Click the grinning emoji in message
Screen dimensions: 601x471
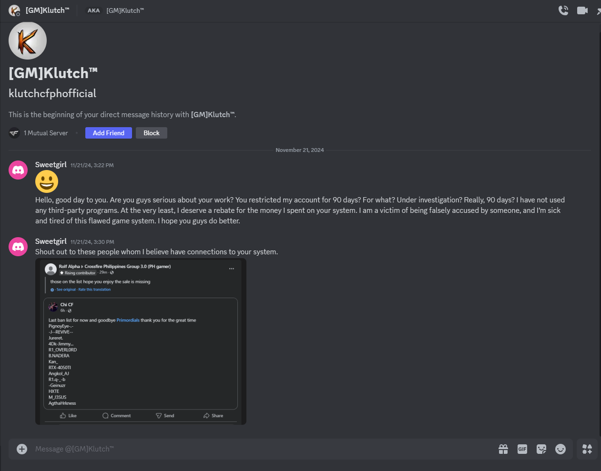(x=47, y=181)
